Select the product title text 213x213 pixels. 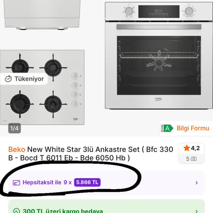pos(91,154)
